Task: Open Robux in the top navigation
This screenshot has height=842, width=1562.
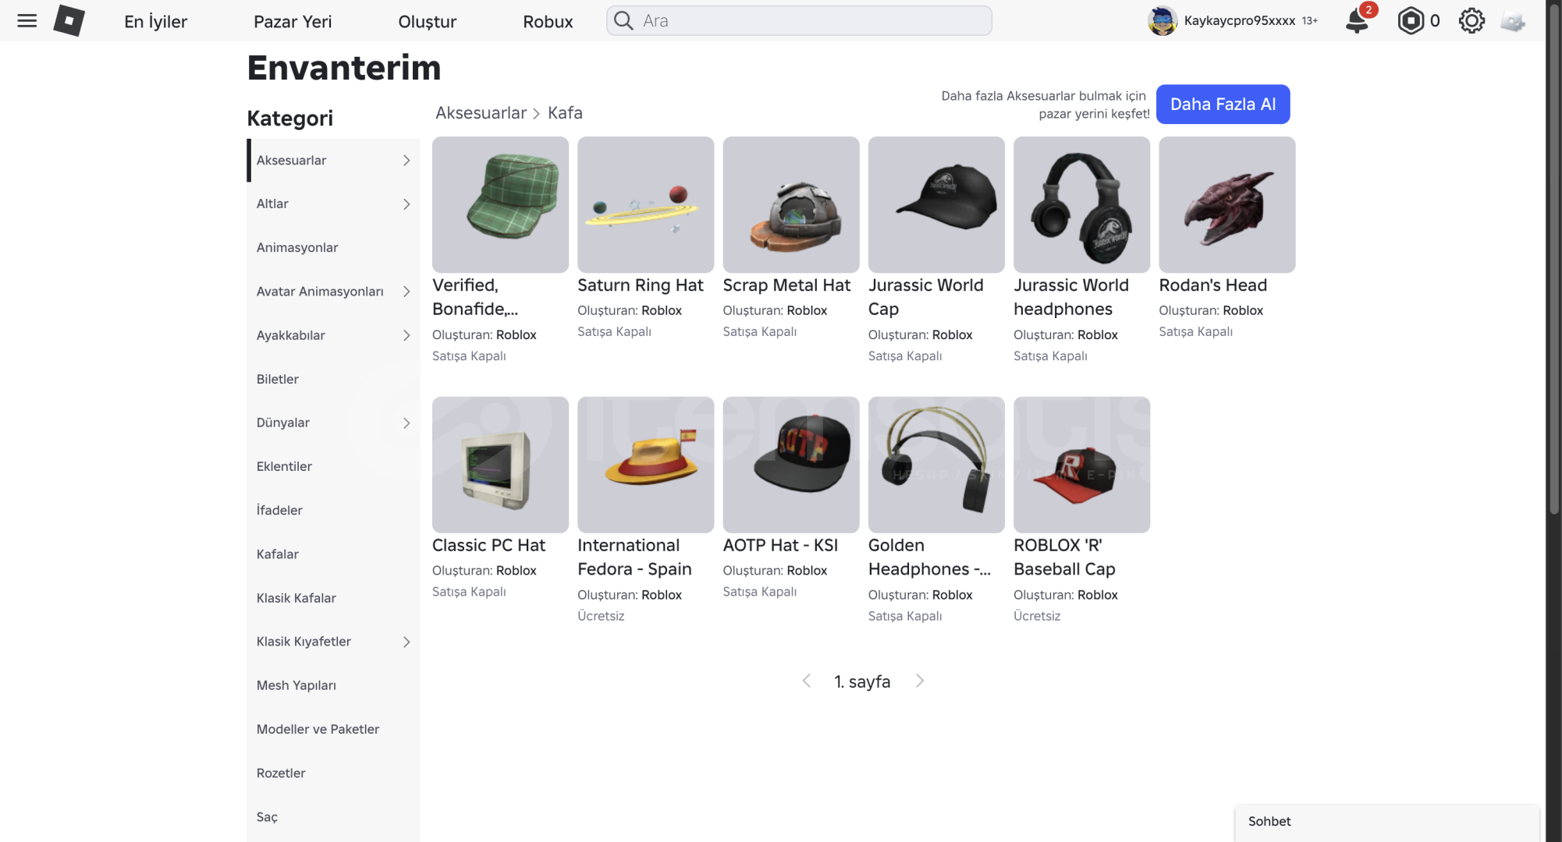Action: click(548, 21)
